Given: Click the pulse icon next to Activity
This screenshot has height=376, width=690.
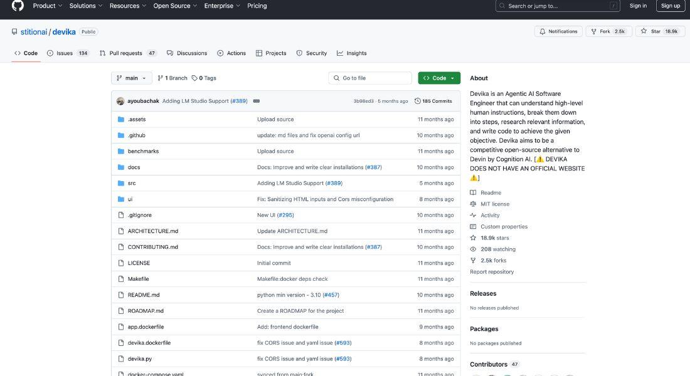Looking at the screenshot, I should [x=473, y=215].
